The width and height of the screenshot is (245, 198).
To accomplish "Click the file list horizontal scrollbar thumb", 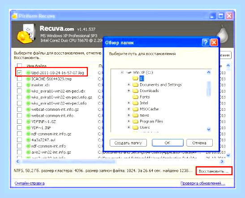I will tap(69, 161).
